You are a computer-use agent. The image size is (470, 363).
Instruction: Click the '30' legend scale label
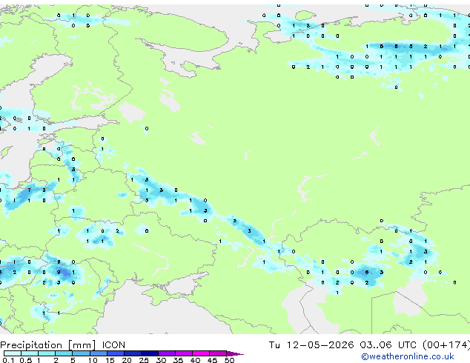click(x=161, y=360)
